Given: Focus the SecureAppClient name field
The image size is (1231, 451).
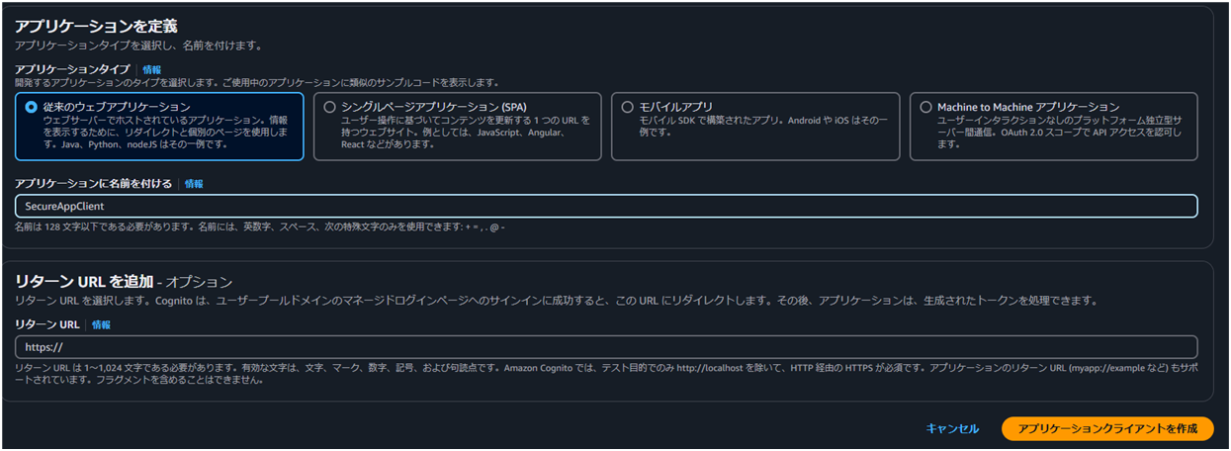Looking at the screenshot, I should tap(606, 206).
